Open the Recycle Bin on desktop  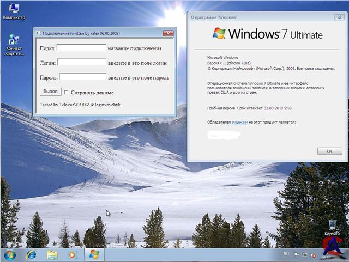tap(332, 225)
